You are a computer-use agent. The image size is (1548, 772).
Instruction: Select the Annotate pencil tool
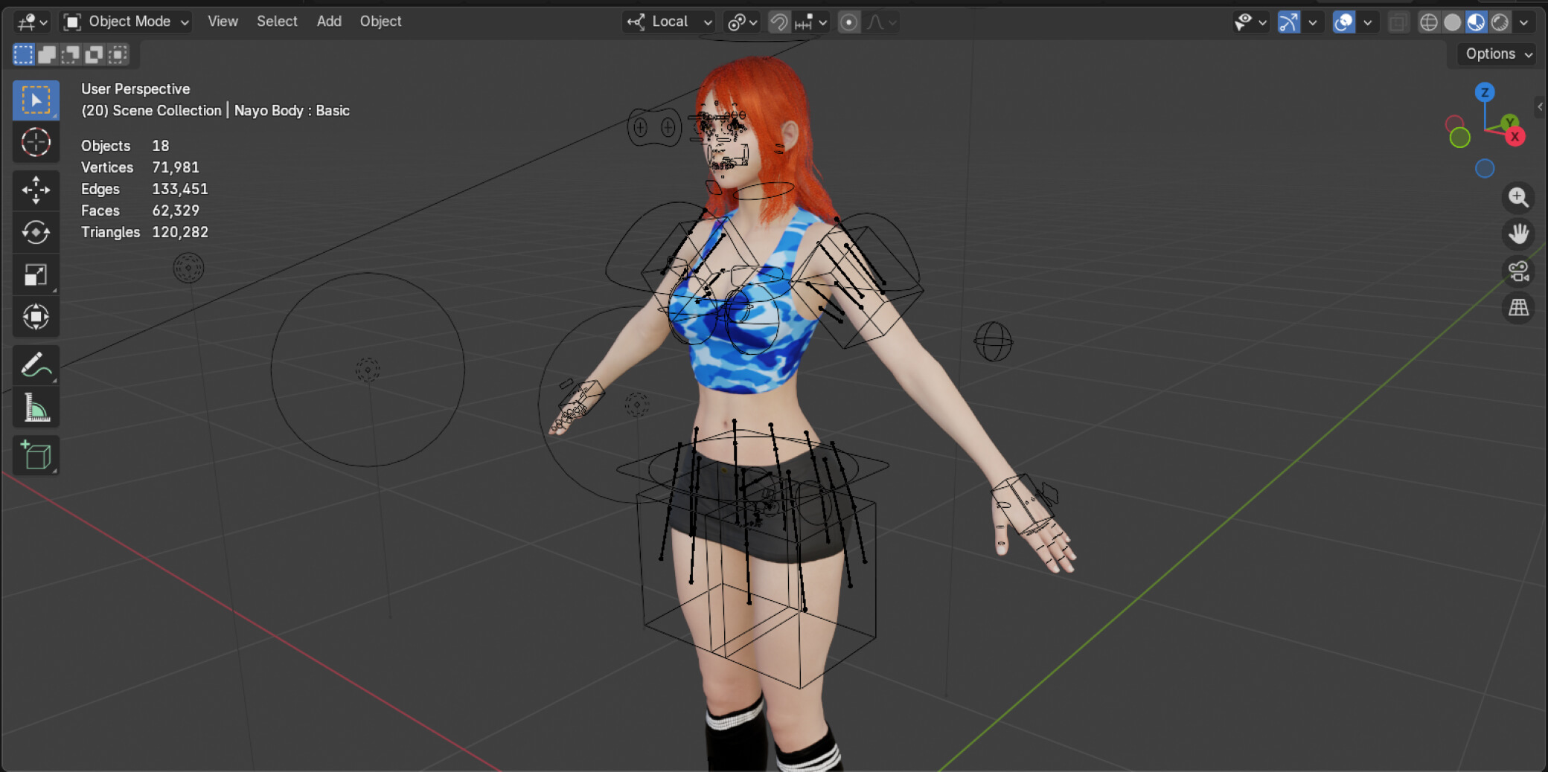click(36, 365)
